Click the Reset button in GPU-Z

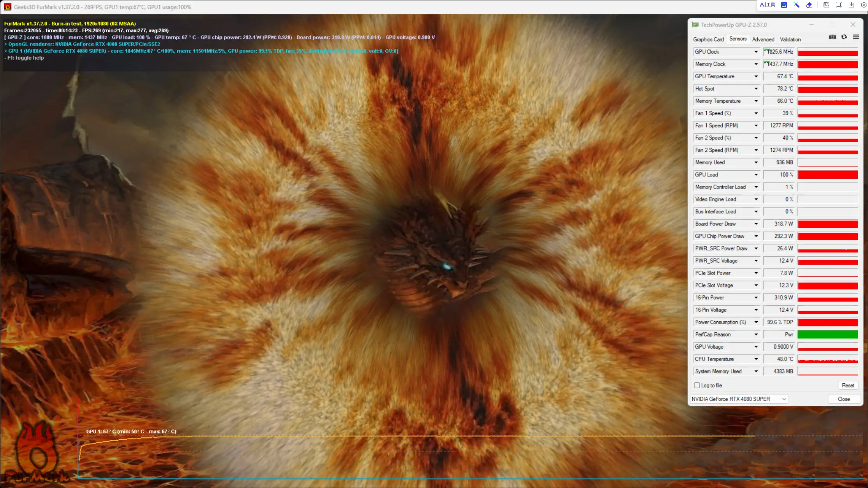[x=849, y=385]
